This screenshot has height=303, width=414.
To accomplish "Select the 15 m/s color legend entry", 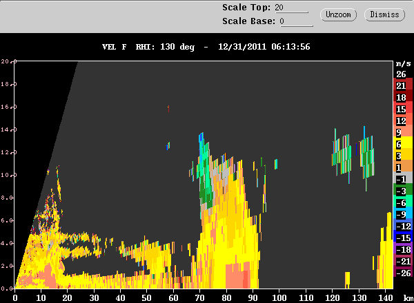I will (403, 109).
